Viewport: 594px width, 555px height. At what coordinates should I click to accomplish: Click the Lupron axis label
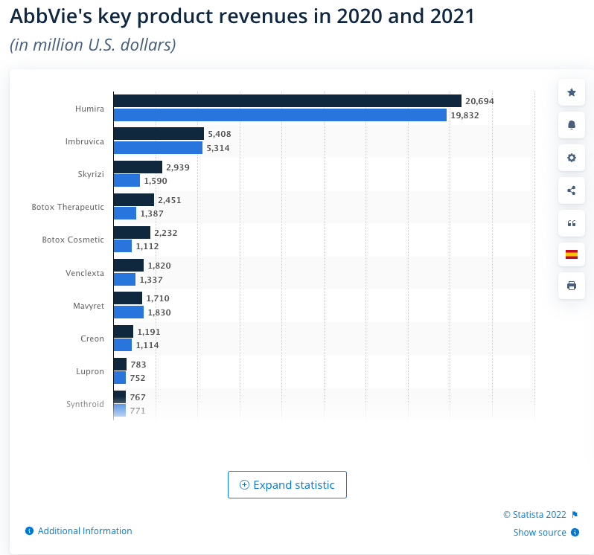click(90, 371)
